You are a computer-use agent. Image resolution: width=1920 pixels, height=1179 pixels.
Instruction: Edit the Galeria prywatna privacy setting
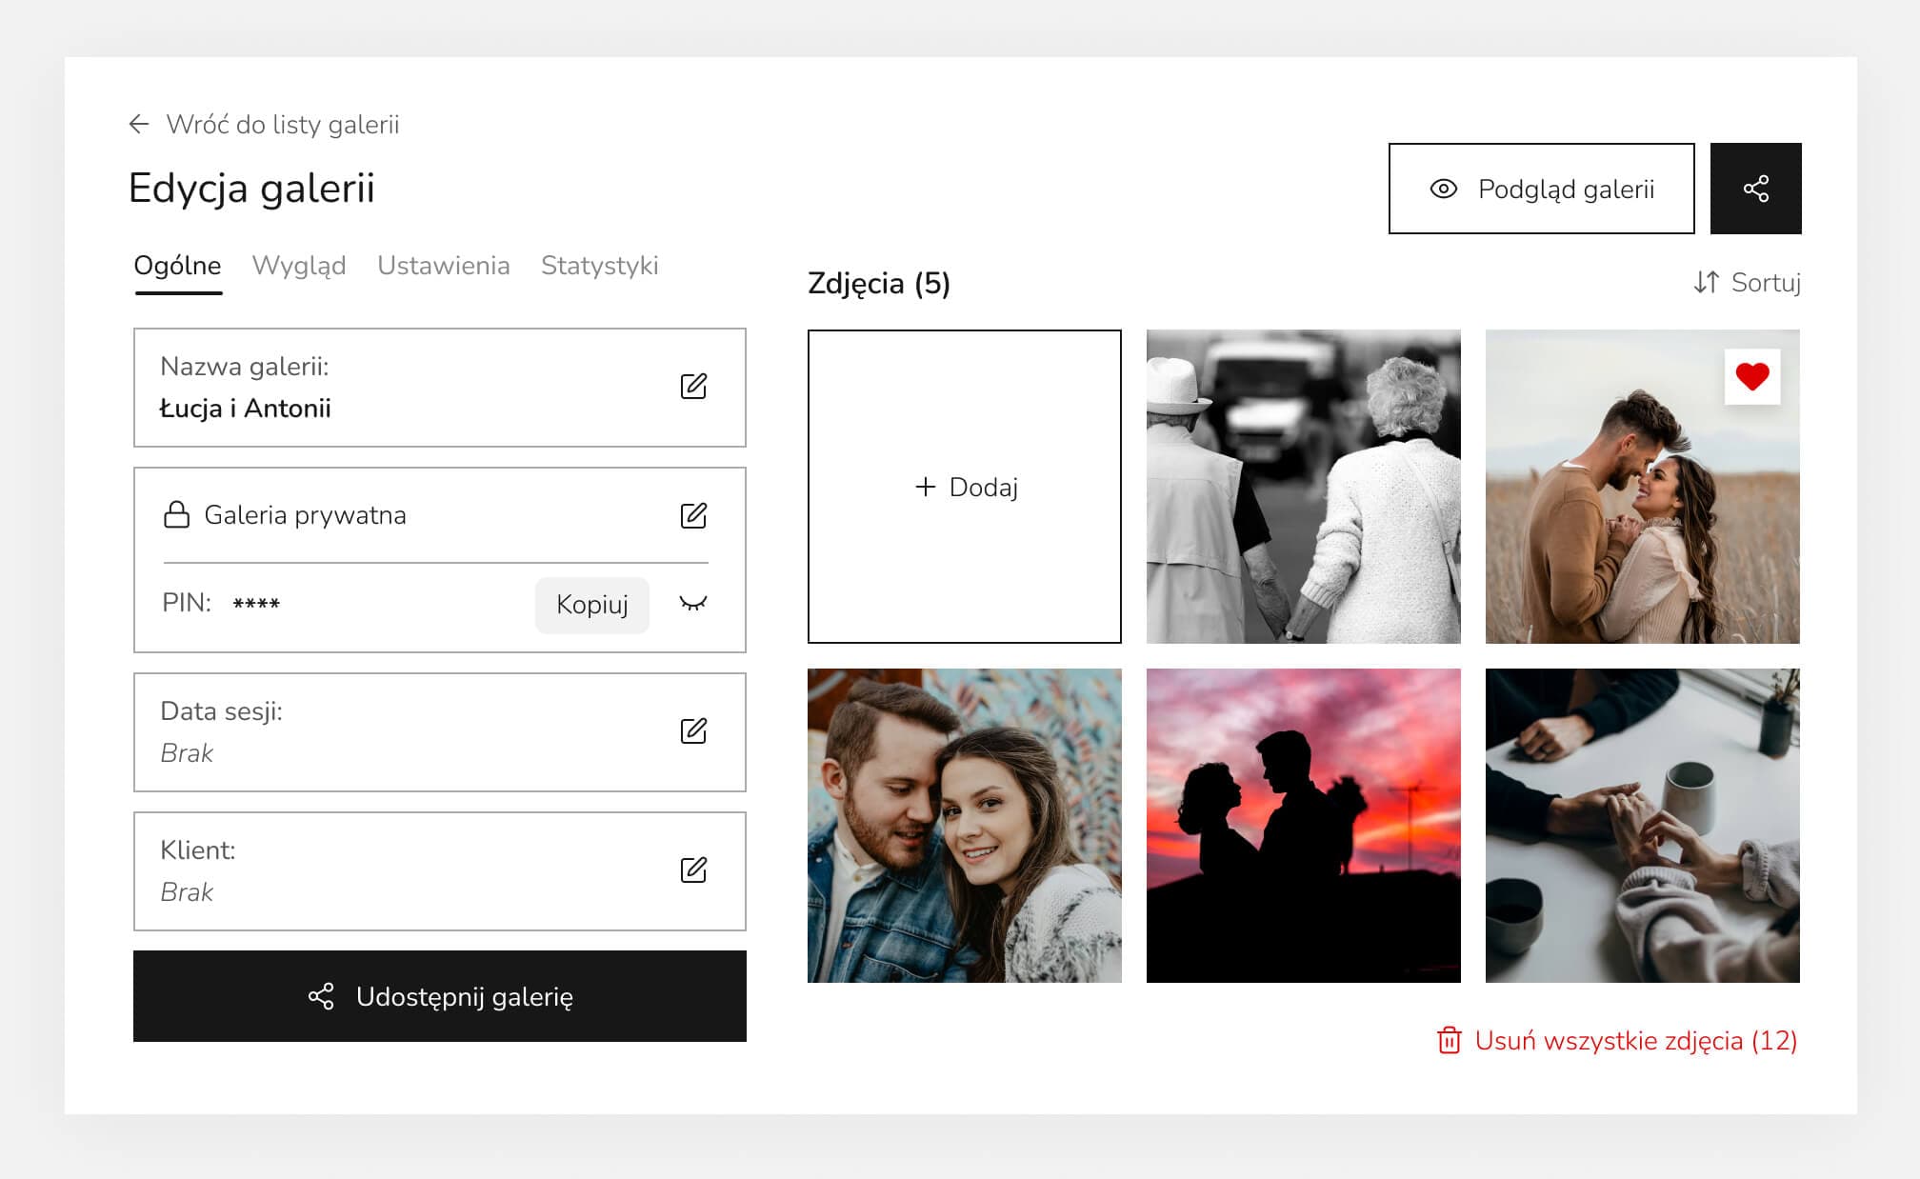[x=693, y=515]
